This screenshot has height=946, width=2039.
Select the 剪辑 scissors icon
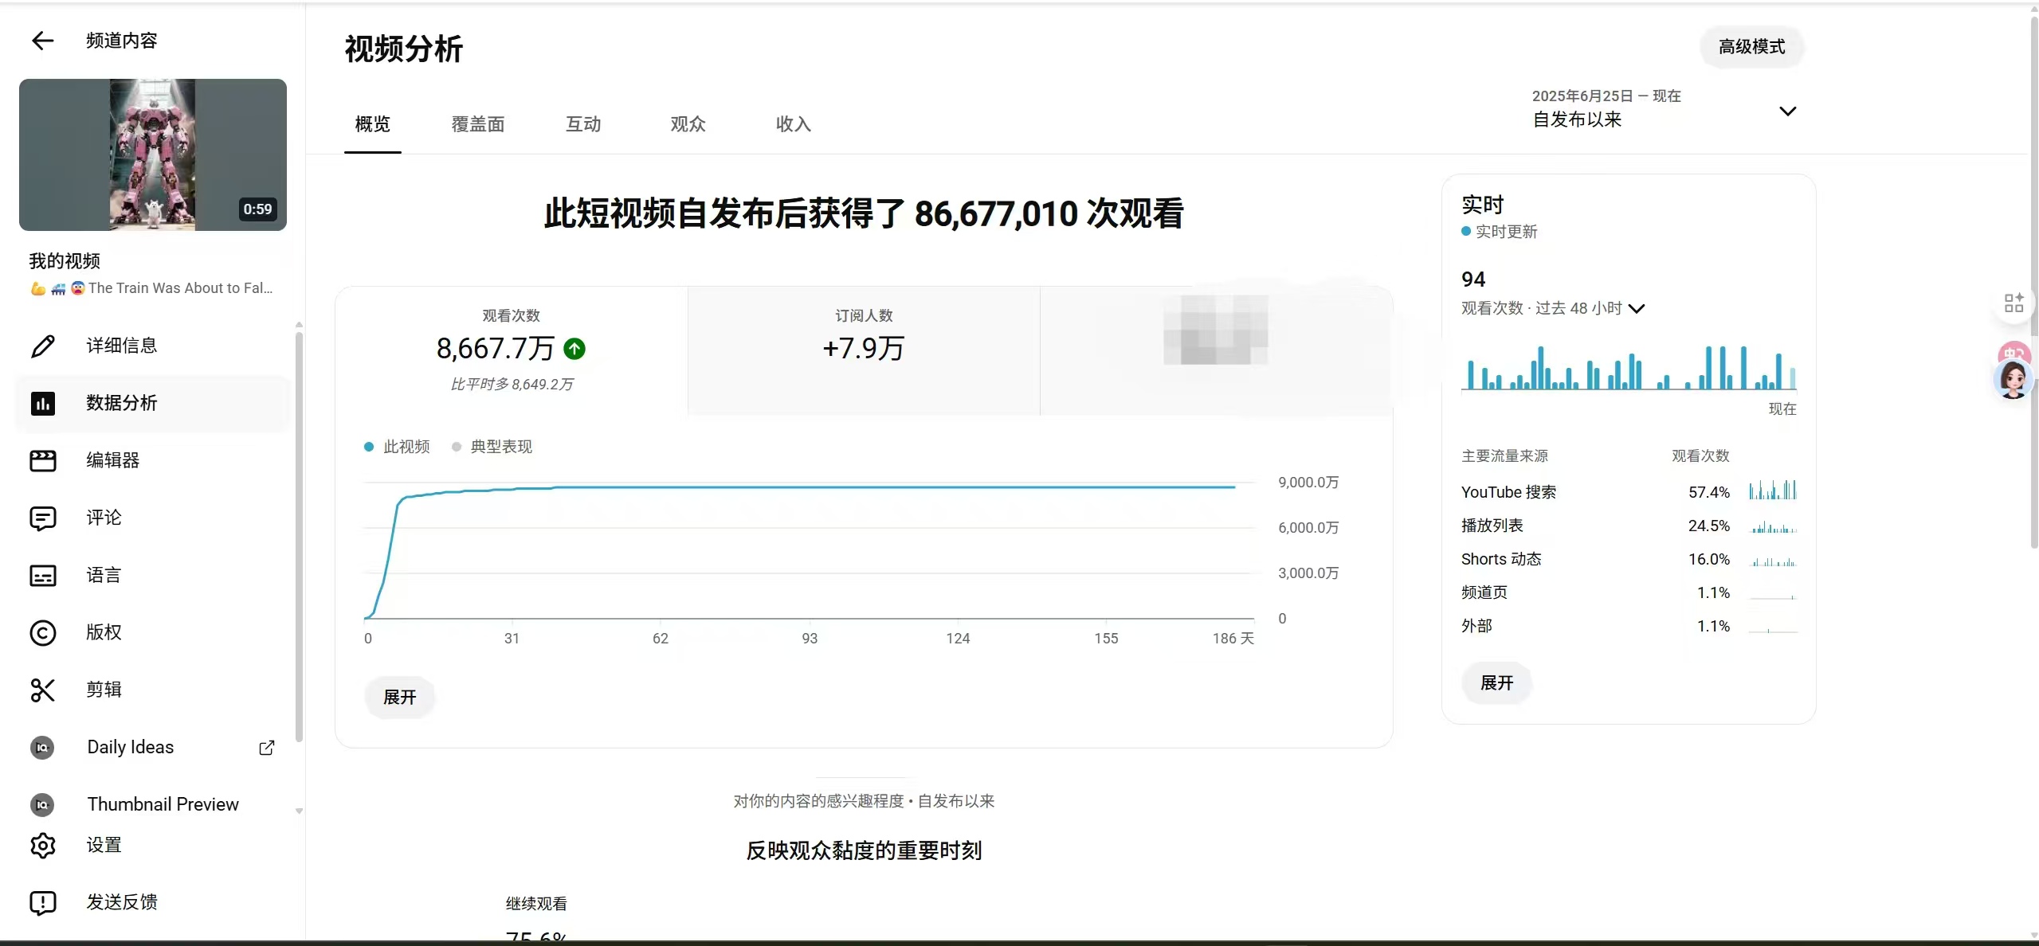(x=43, y=690)
